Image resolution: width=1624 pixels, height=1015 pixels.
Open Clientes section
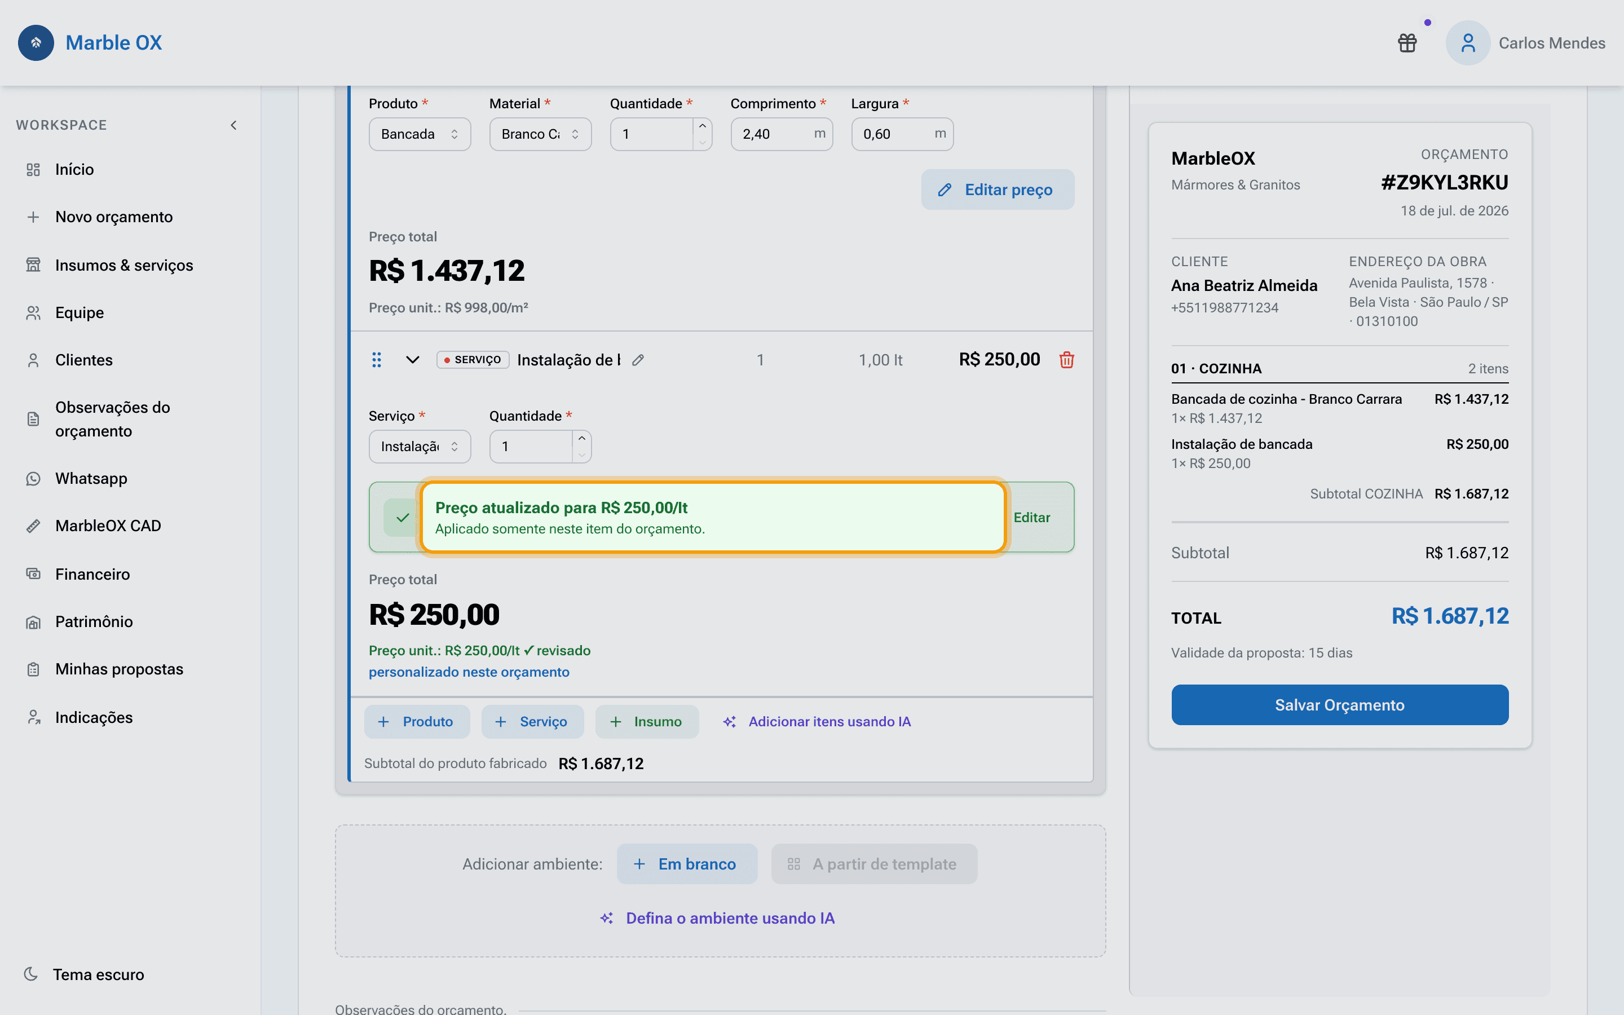pyautogui.click(x=84, y=360)
